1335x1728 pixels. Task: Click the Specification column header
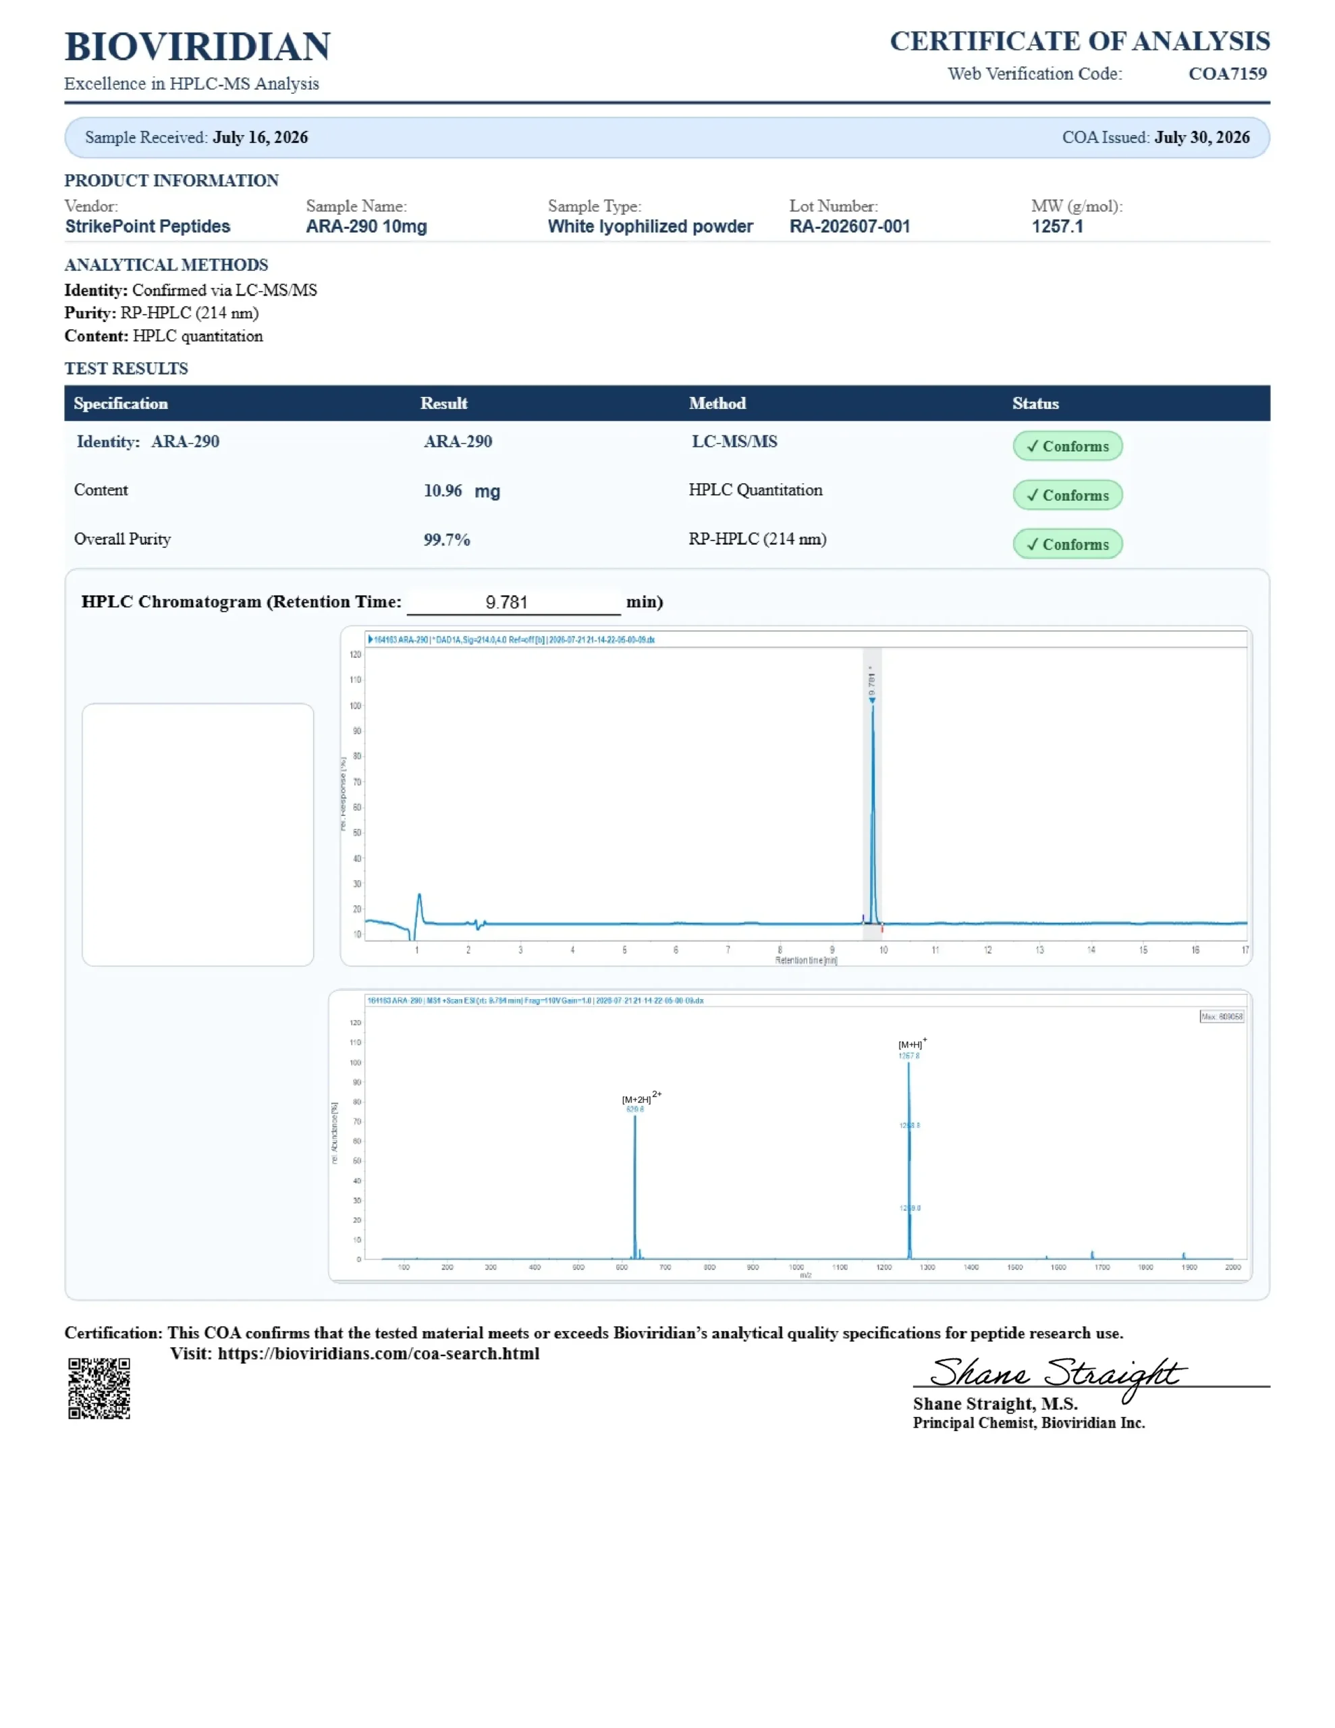[121, 404]
